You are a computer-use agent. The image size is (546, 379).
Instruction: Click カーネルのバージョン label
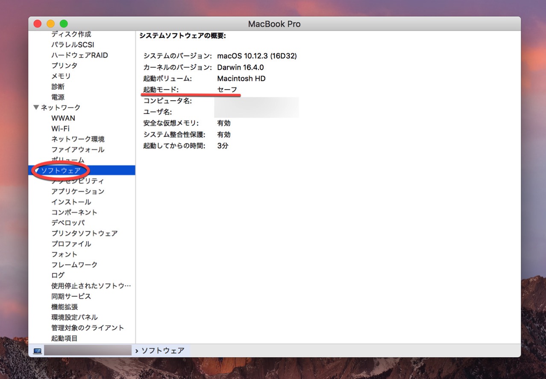pyautogui.click(x=177, y=67)
